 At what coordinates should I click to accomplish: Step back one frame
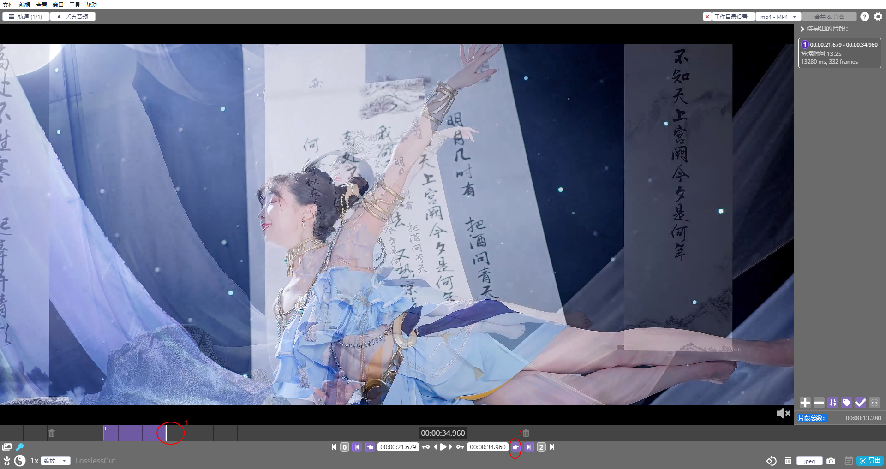click(x=435, y=447)
